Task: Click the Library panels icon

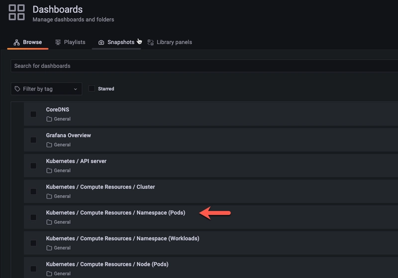Action: pyautogui.click(x=151, y=43)
